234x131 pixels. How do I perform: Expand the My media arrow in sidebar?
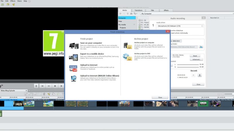point(134,25)
